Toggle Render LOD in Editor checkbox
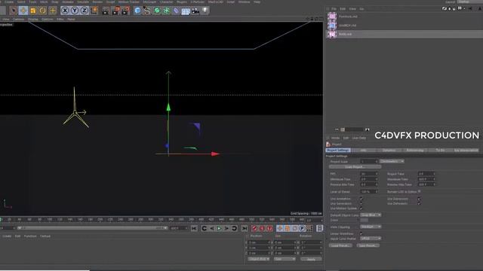 [420, 191]
